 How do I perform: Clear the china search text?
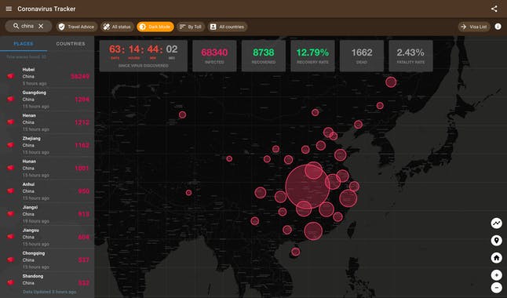(x=41, y=26)
